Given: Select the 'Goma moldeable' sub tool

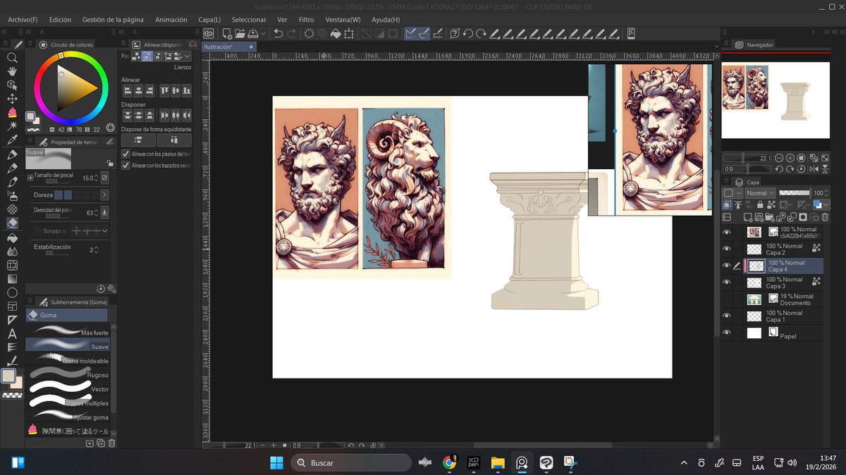Looking at the screenshot, I should [67, 360].
